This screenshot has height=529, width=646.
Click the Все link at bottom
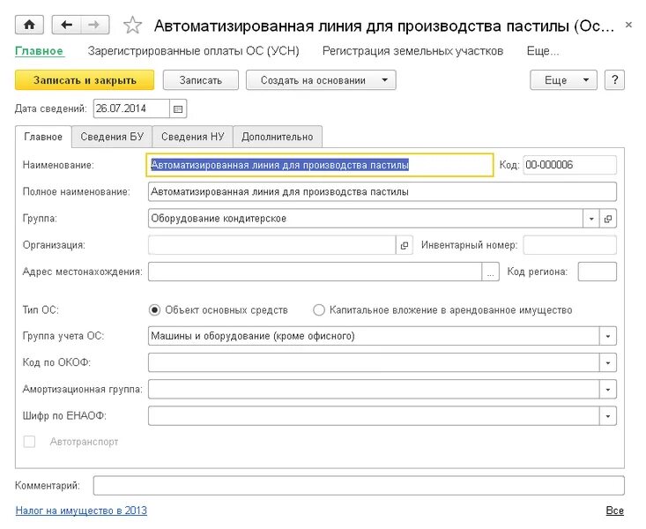click(x=614, y=510)
